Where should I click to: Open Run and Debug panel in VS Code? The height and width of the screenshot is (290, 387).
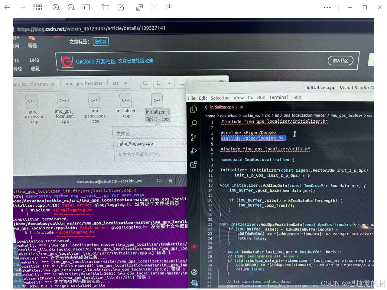(x=194, y=151)
